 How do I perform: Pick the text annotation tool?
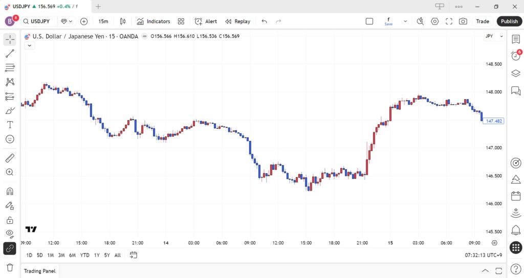pyautogui.click(x=10, y=125)
